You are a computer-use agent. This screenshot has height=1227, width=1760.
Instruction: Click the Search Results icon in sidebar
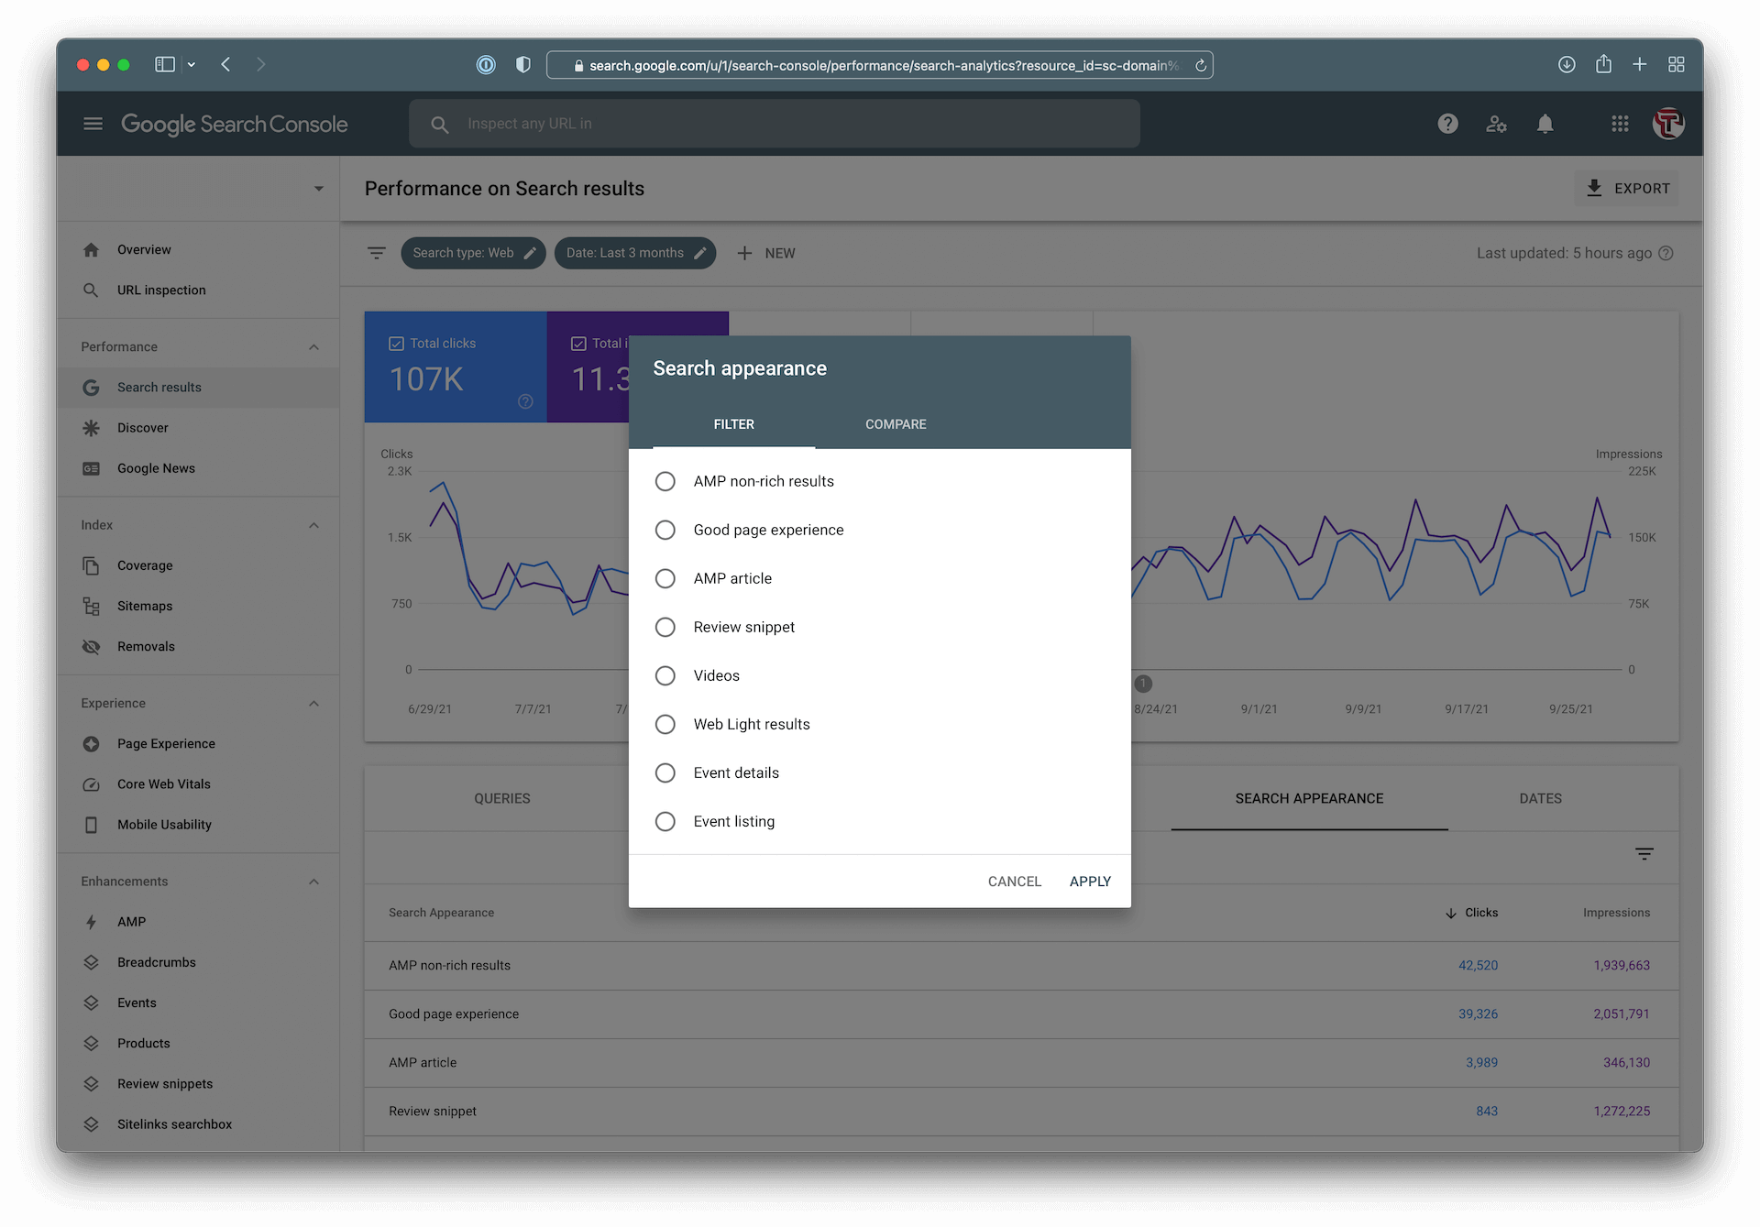tap(91, 387)
